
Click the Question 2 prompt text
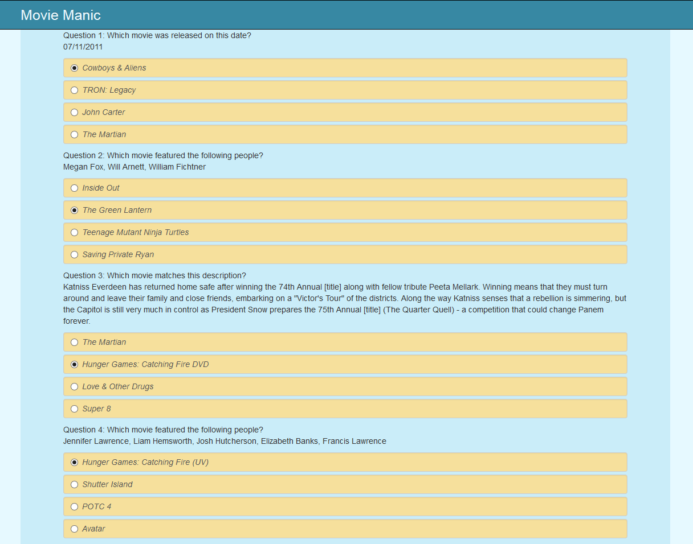coord(163,155)
